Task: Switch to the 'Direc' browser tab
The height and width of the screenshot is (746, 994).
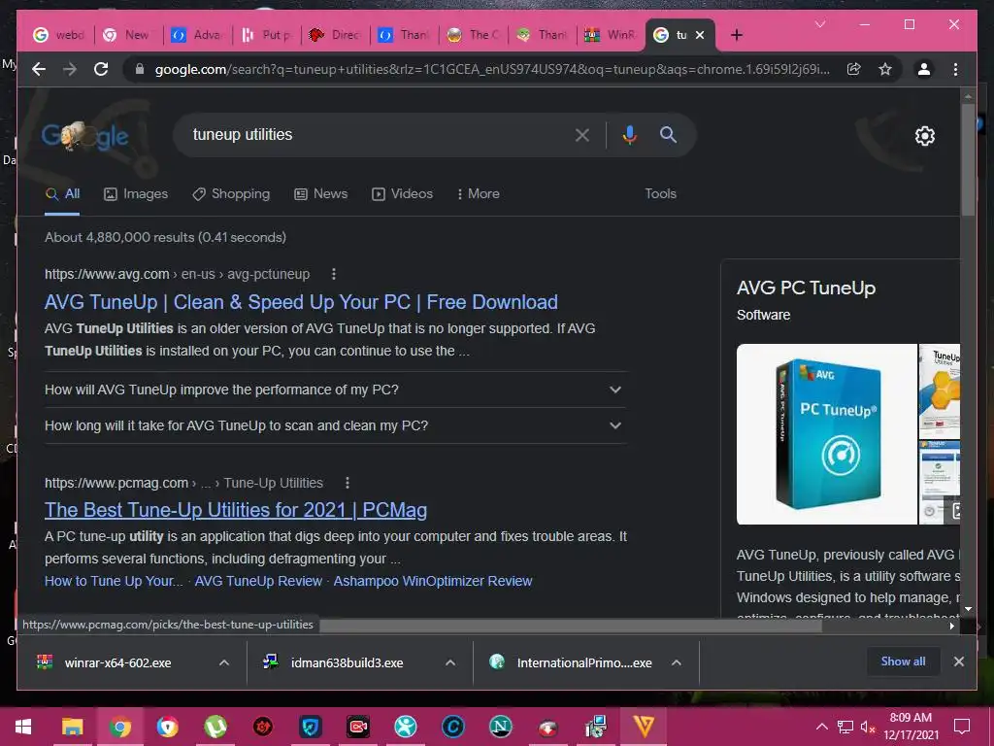Action: point(336,35)
